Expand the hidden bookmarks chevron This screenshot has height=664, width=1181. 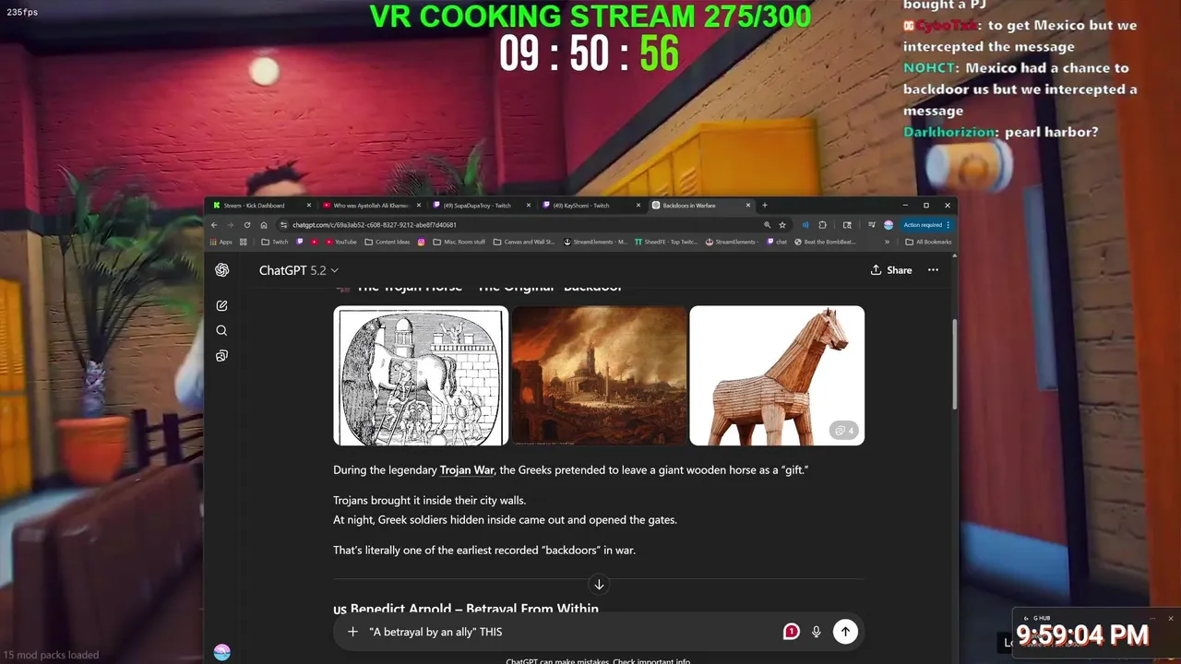coord(887,242)
